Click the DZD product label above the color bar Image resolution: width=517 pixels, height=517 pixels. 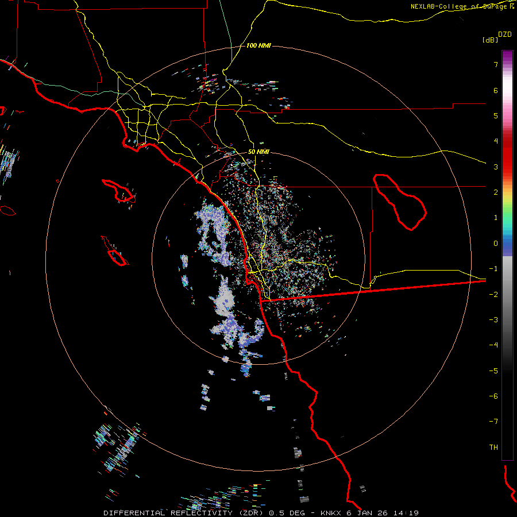coord(505,34)
